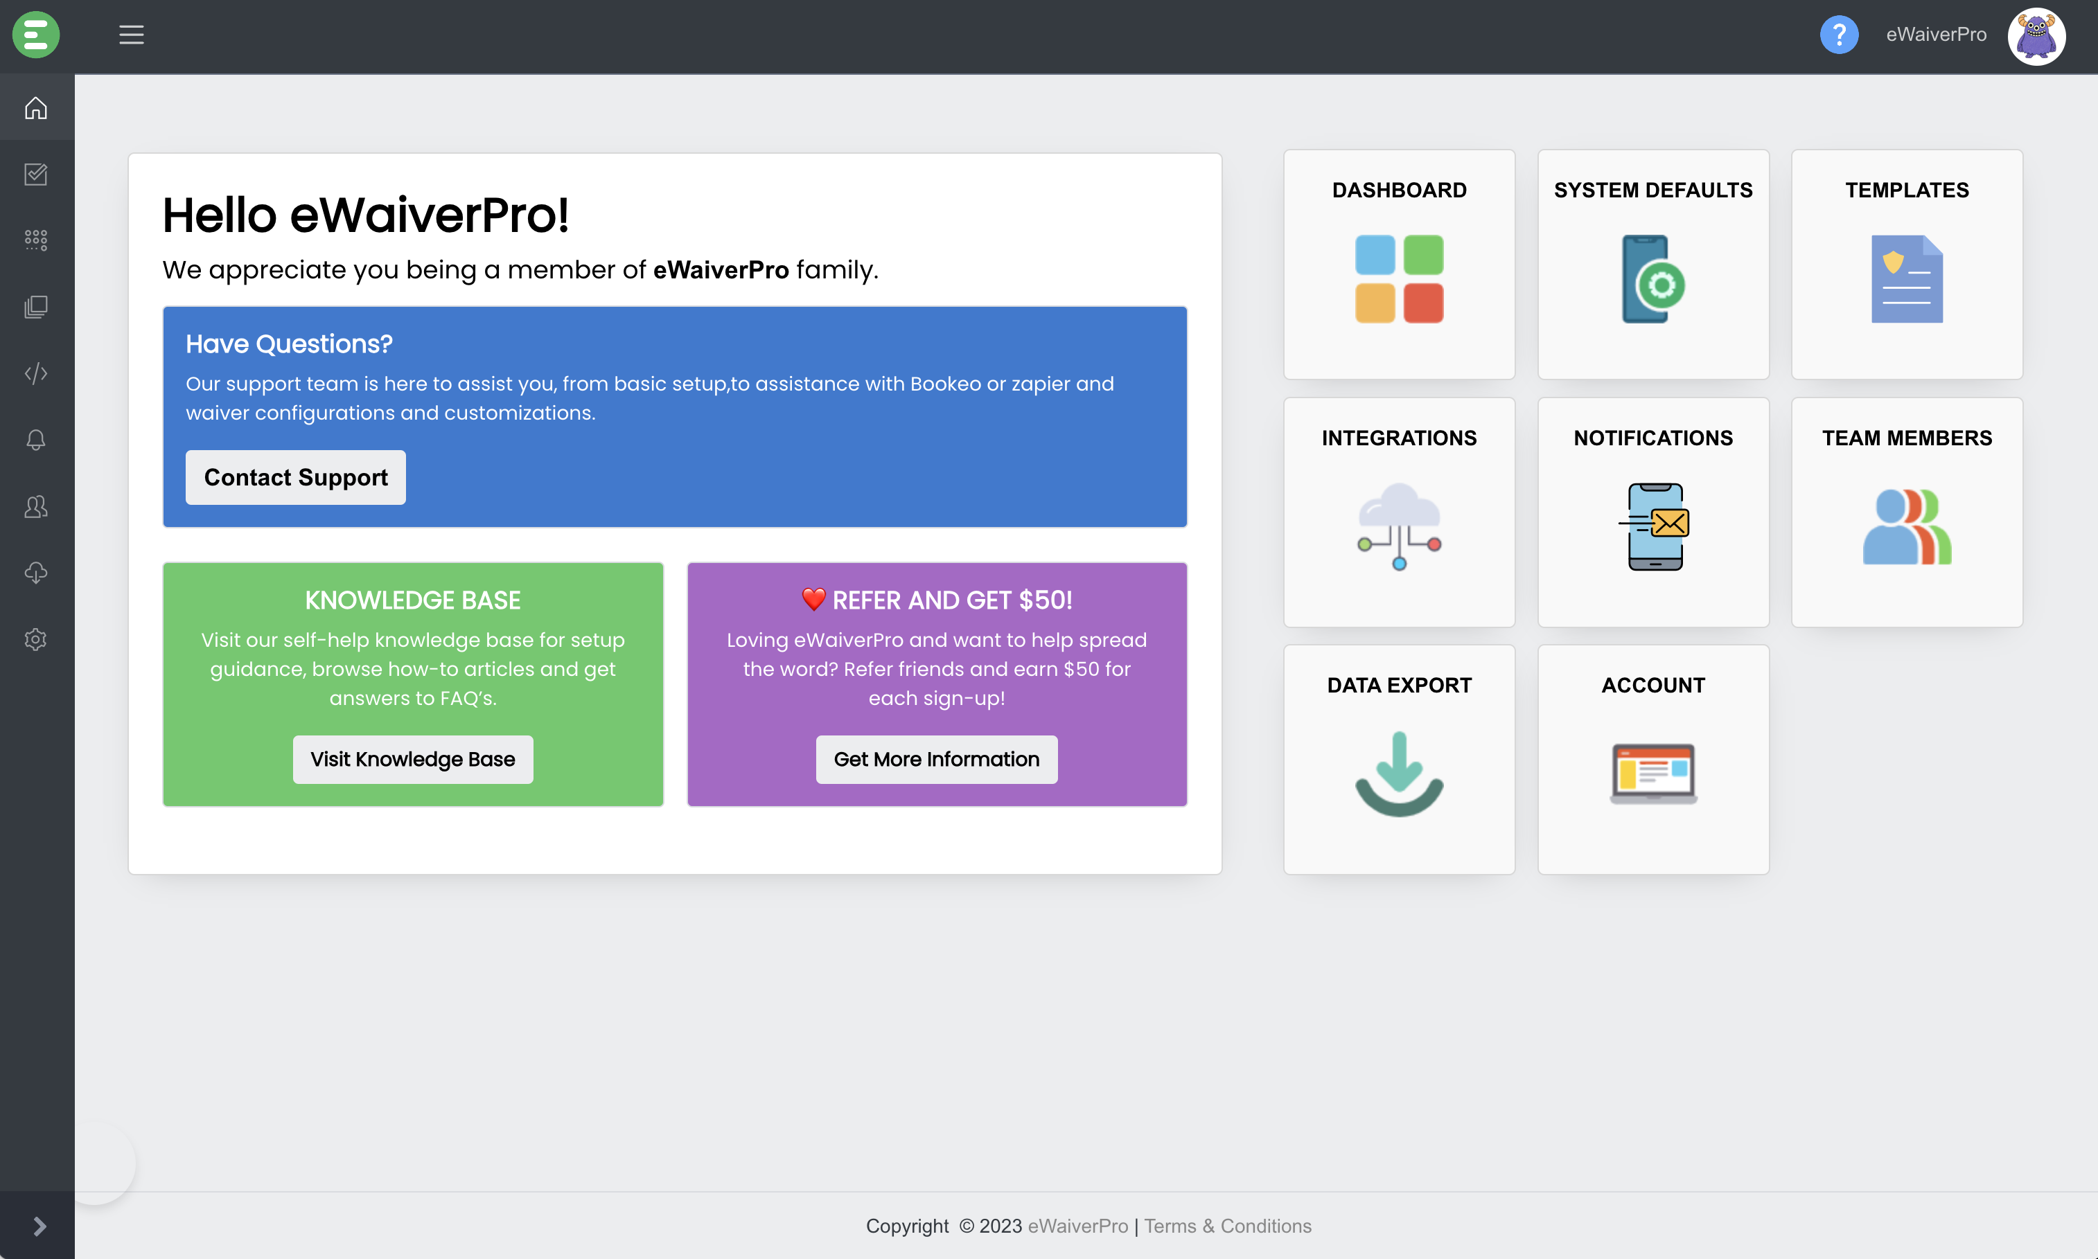The height and width of the screenshot is (1259, 2098).
Task: Toggle the hamburger menu button
Action: [x=131, y=35]
